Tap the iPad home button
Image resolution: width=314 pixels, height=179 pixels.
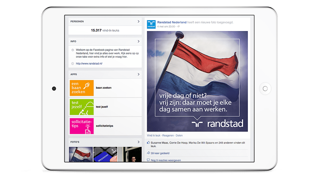pyautogui.click(x=265, y=89)
